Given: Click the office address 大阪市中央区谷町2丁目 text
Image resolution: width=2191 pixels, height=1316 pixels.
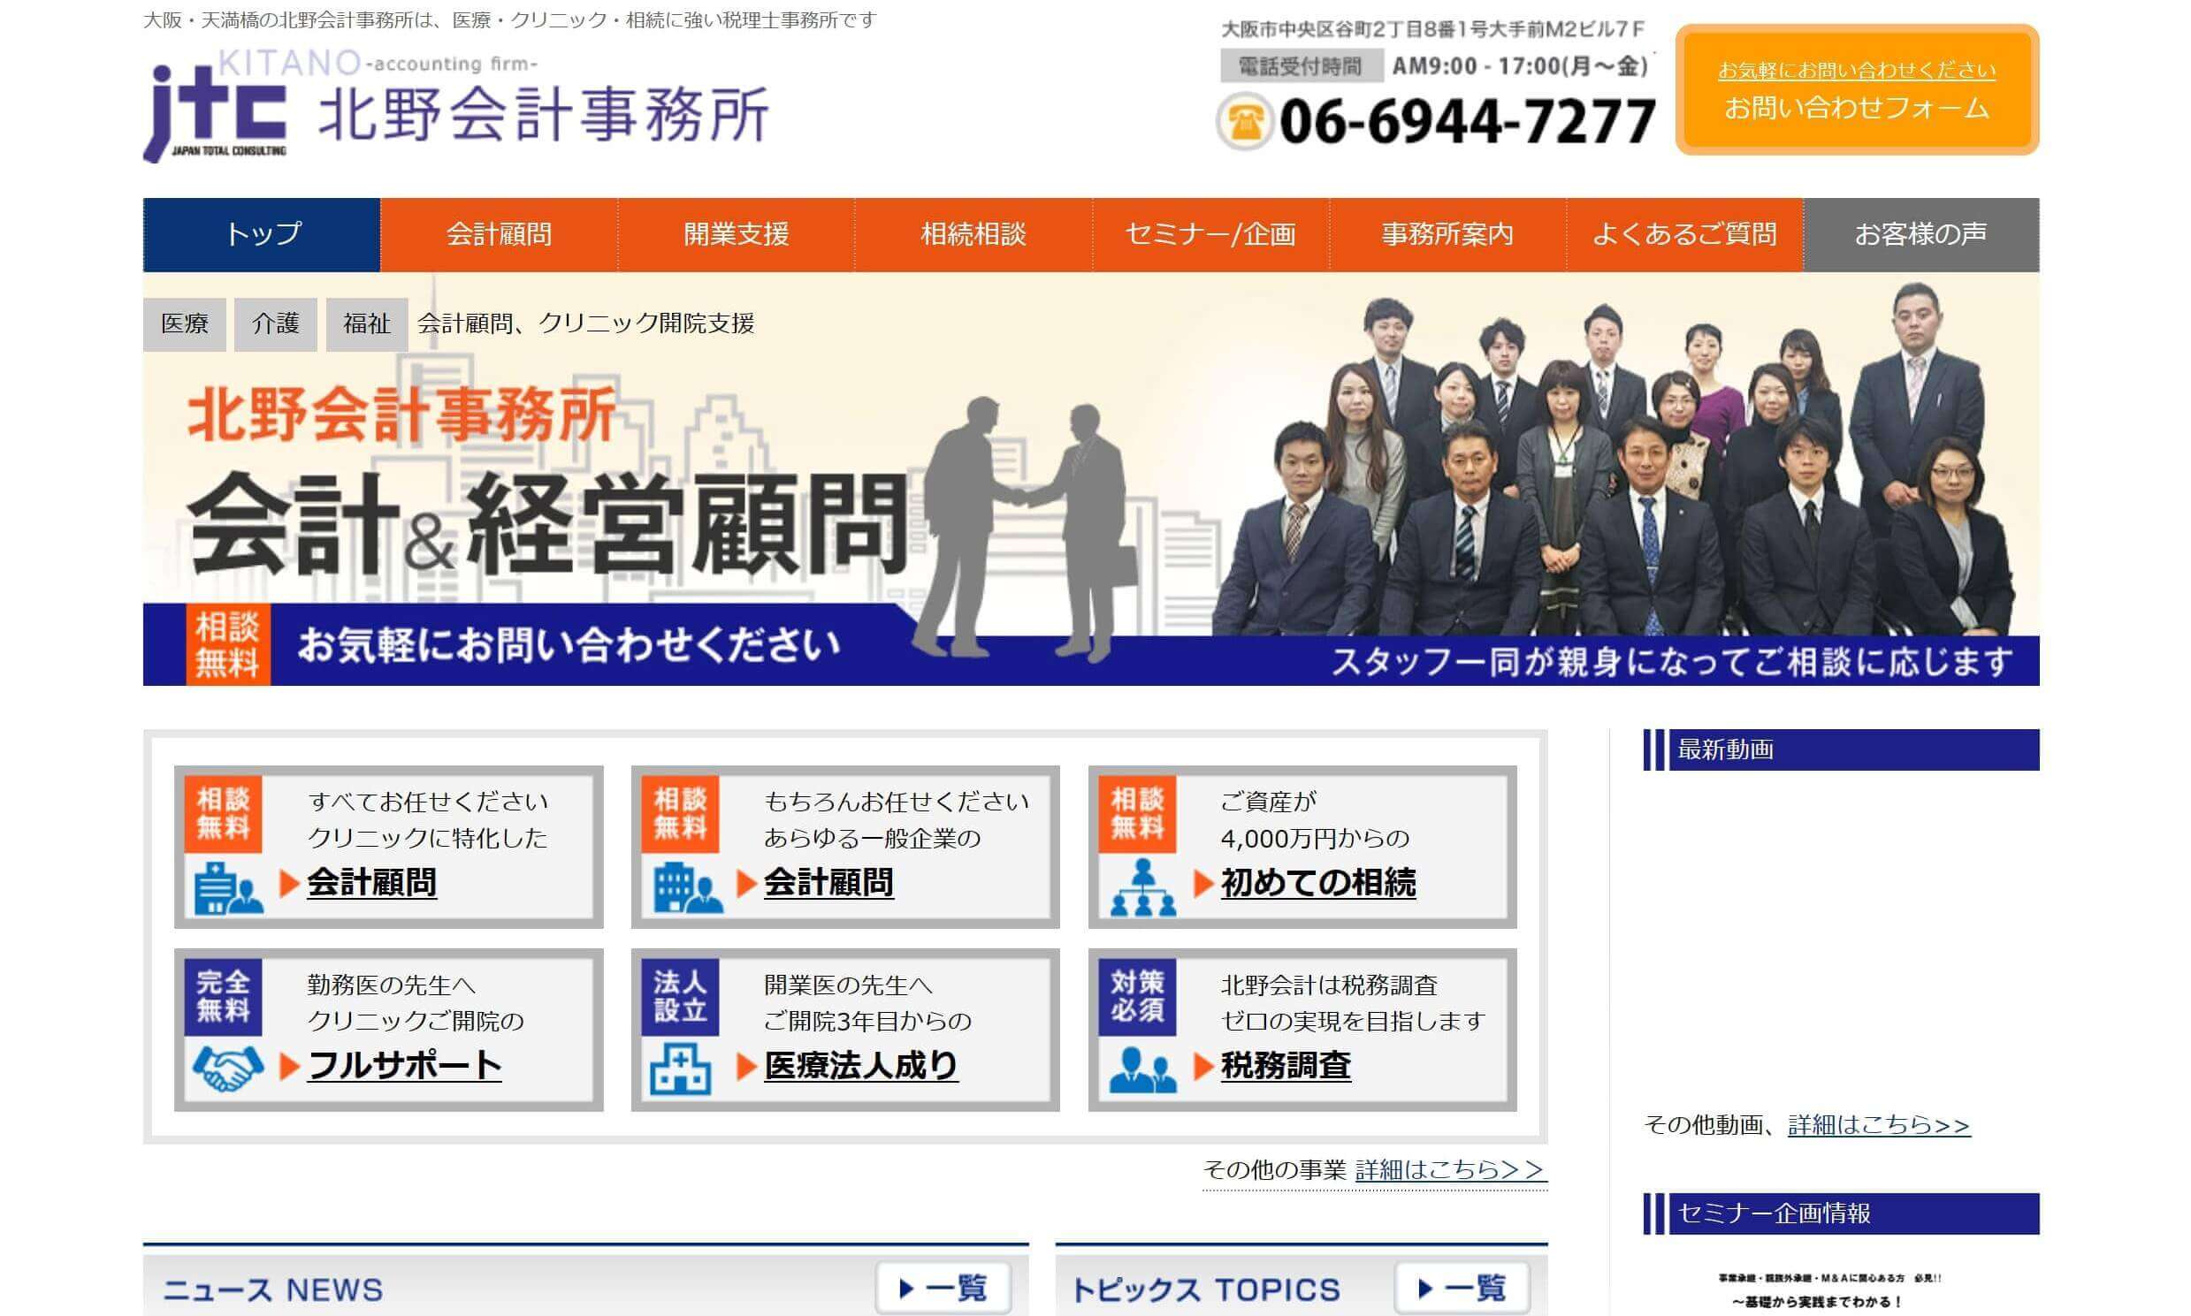Looking at the screenshot, I should tap(1432, 29).
